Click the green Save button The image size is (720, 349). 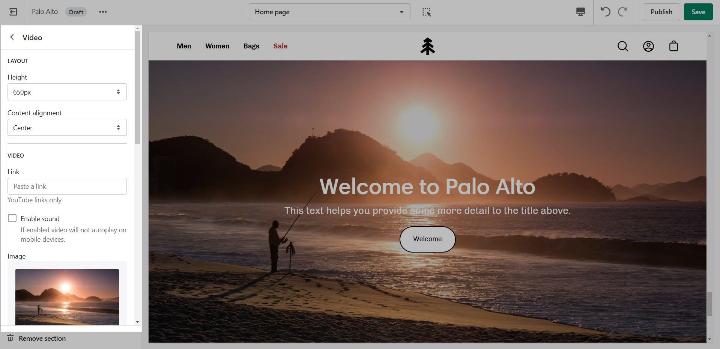tap(698, 12)
